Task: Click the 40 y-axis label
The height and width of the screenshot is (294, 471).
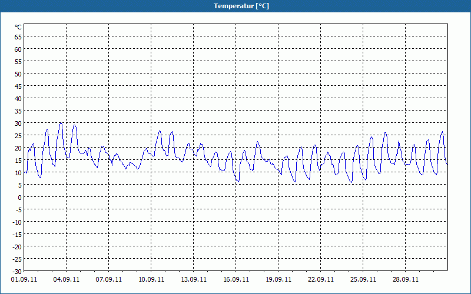Action: [18, 98]
